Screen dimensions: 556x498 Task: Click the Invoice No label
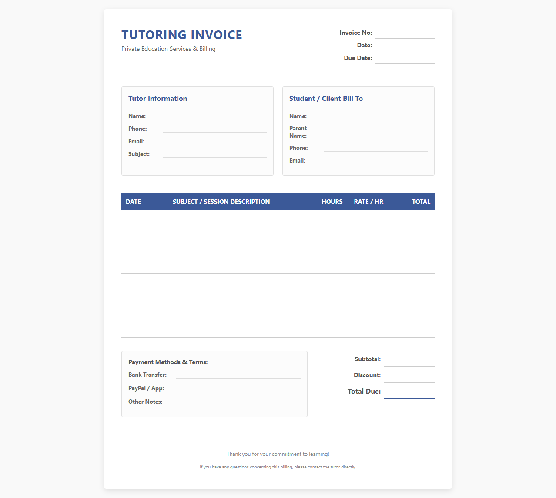point(356,33)
